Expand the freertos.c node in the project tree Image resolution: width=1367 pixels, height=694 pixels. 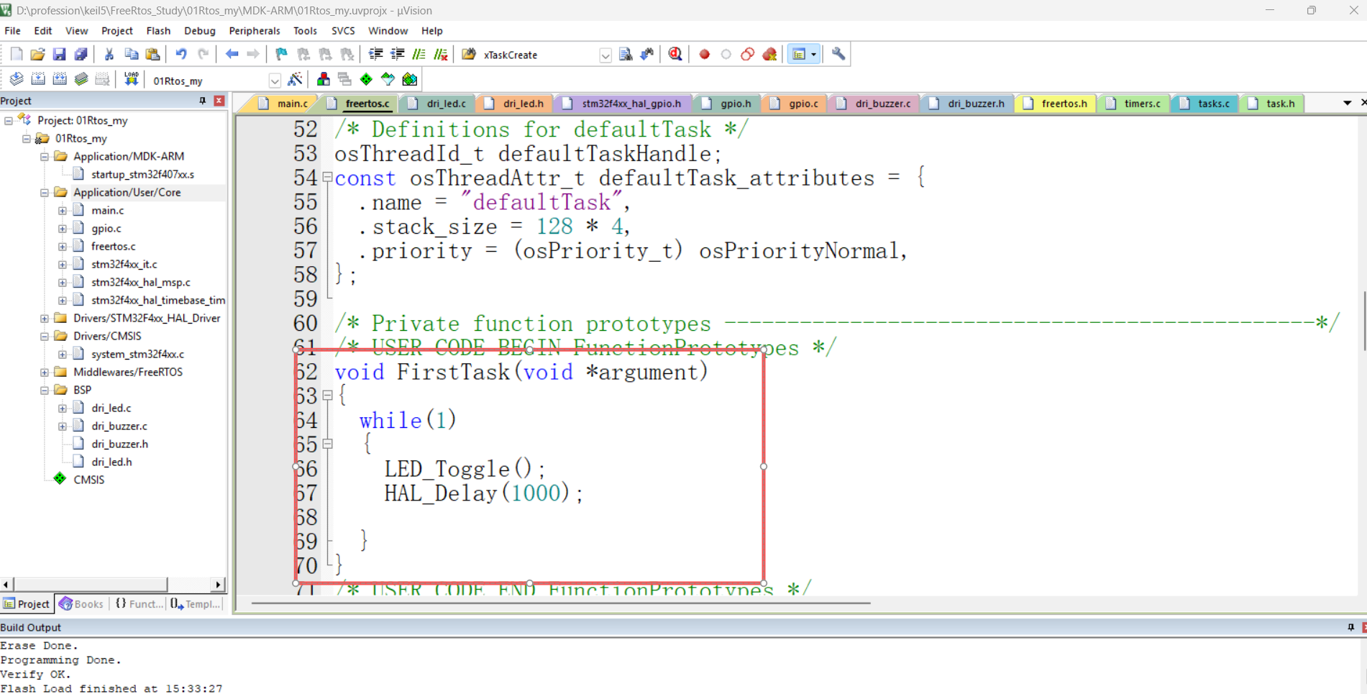63,246
